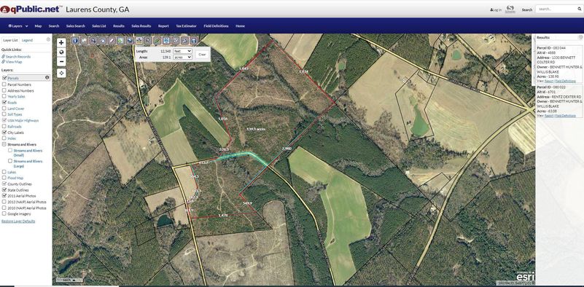Image resolution: width=584 pixels, height=287 pixels.
Task: Click the top-right search input field
Action: (x=557, y=9)
